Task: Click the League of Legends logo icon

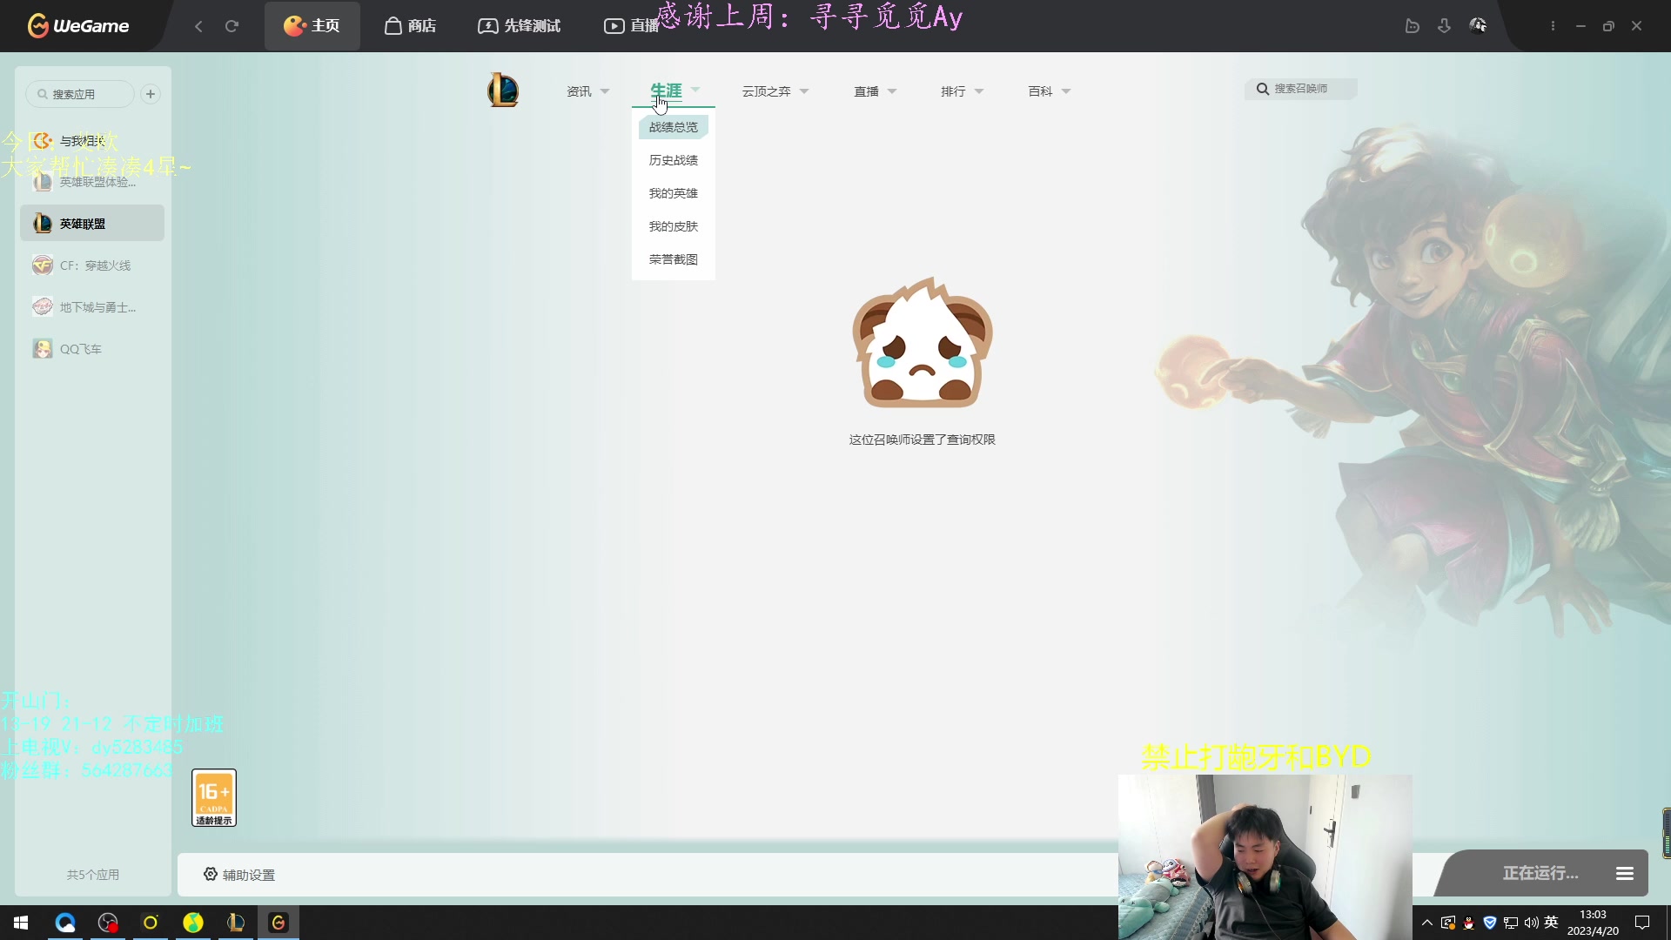Action: tap(503, 91)
